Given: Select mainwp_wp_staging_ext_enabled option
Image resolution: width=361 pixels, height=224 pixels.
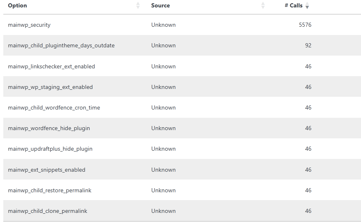Looking at the screenshot, I should coord(51,87).
